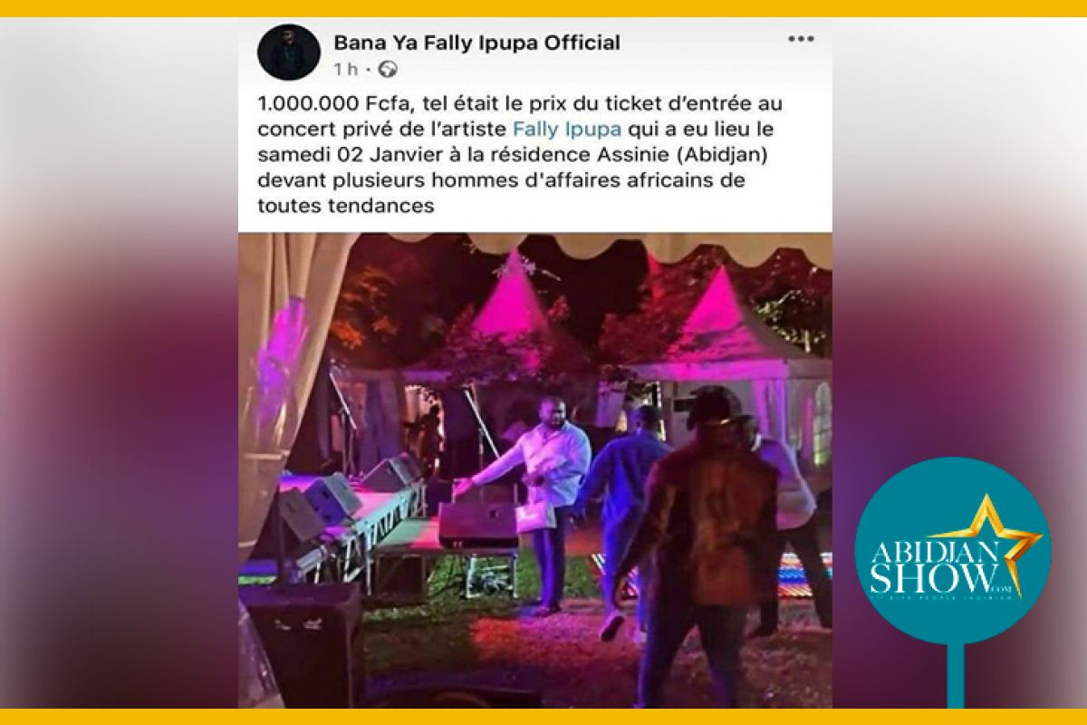Click the 1 h post timestamp
The height and width of the screenshot is (725, 1087).
click(x=345, y=69)
